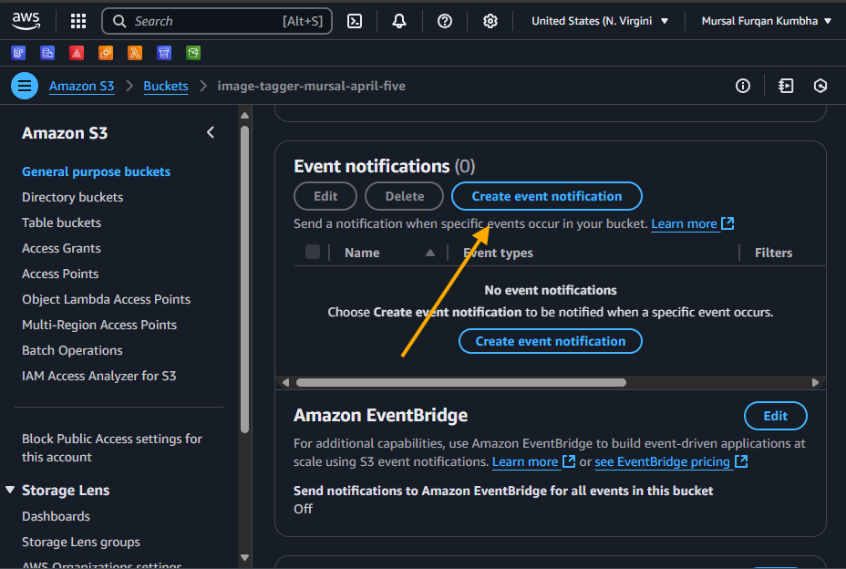Click the Delete button under Event notifications
Viewport: 846px width, 569px height.
pyautogui.click(x=404, y=196)
